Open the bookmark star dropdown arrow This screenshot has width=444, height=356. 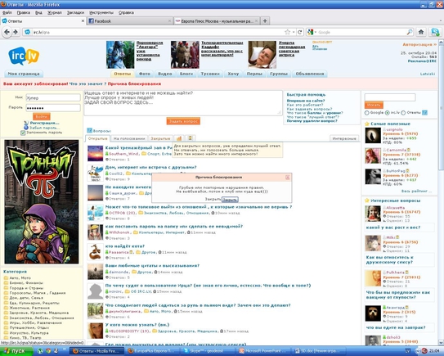[294, 32]
